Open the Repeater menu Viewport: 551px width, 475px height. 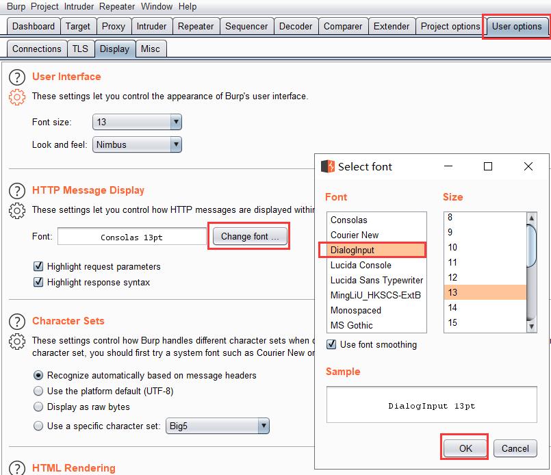(x=116, y=6)
